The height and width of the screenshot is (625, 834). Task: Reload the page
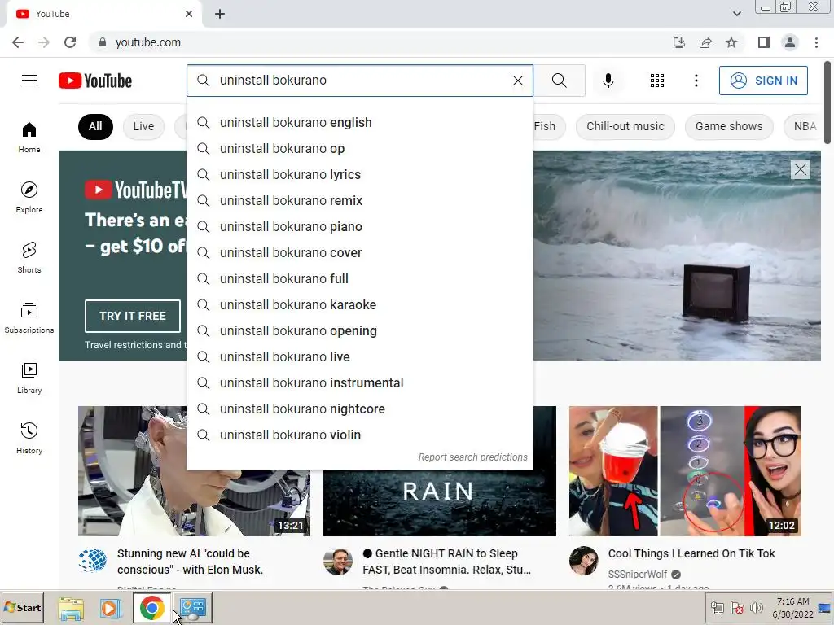tap(70, 42)
